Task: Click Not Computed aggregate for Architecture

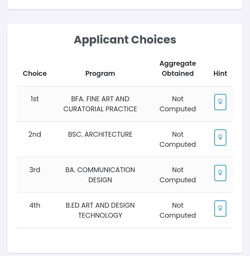Action: pyautogui.click(x=178, y=139)
